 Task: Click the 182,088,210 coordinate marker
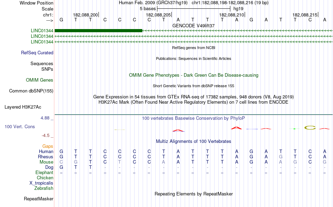(232, 15)
